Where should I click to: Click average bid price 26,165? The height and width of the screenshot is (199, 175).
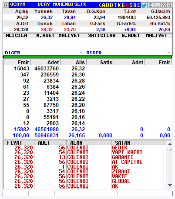point(77,136)
